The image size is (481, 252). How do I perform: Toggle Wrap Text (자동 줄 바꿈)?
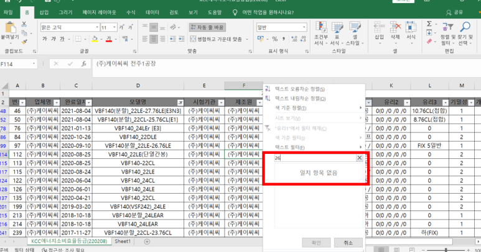207,27
